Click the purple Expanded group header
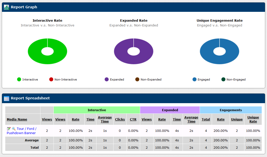Screen dimensions: 267x157 (170, 110)
